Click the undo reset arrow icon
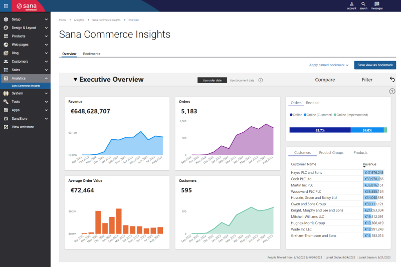Viewport: 401px width, 267px height. tap(392, 80)
